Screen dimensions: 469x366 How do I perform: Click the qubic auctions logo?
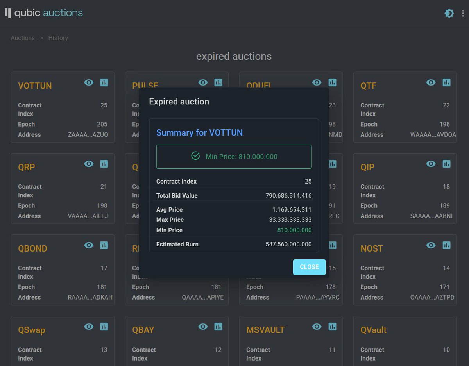click(43, 13)
